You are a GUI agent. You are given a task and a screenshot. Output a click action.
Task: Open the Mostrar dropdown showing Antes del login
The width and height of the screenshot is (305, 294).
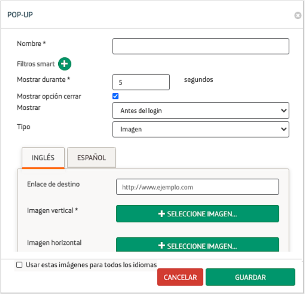click(x=201, y=111)
